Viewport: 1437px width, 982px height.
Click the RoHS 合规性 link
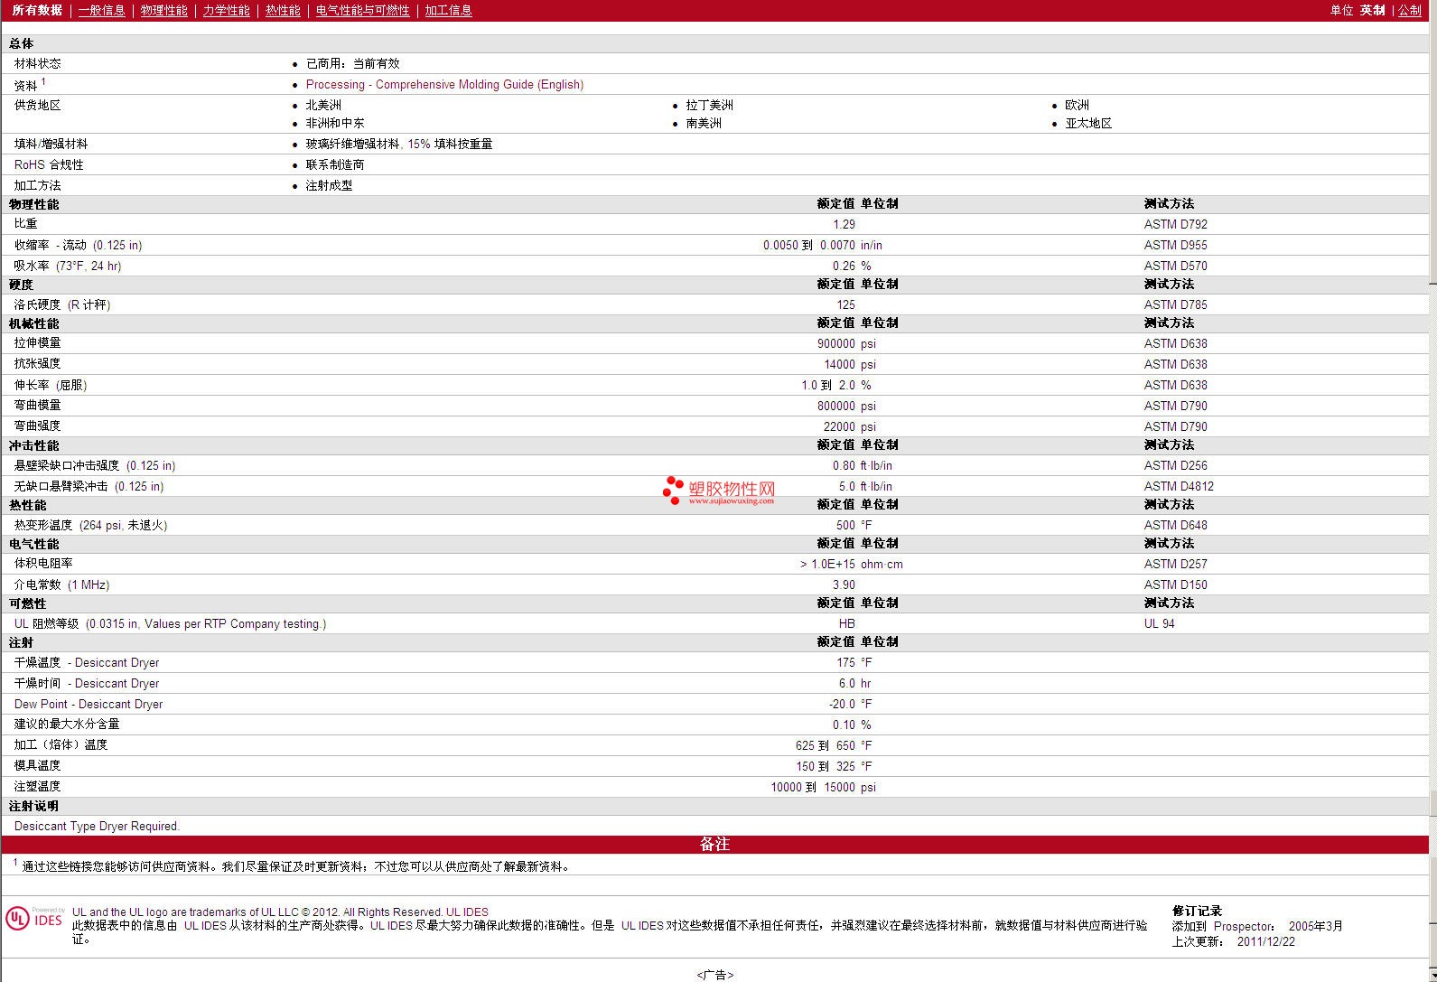point(49,164)
